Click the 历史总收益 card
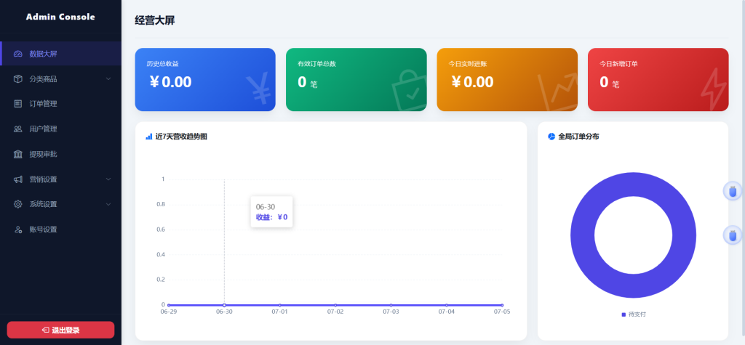Image resolution: width=745 pixels, height=345 pixels. click(x=205, y=80)
